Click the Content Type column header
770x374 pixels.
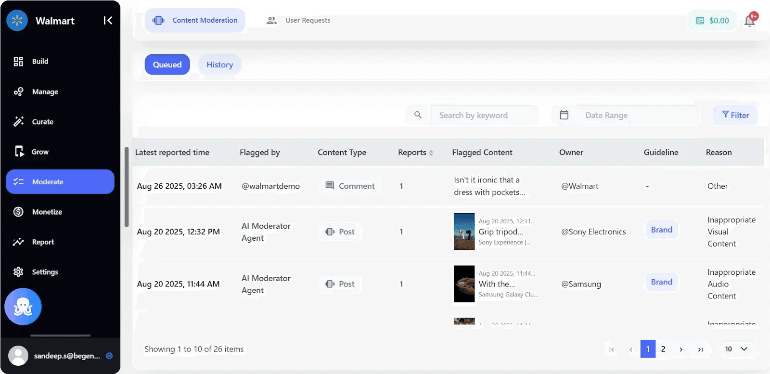pyautogui.click(x=342, y=153)
